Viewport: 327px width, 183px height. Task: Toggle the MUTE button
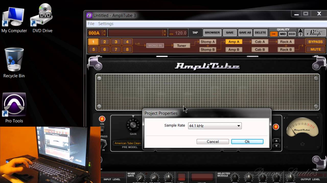(316, 49)
